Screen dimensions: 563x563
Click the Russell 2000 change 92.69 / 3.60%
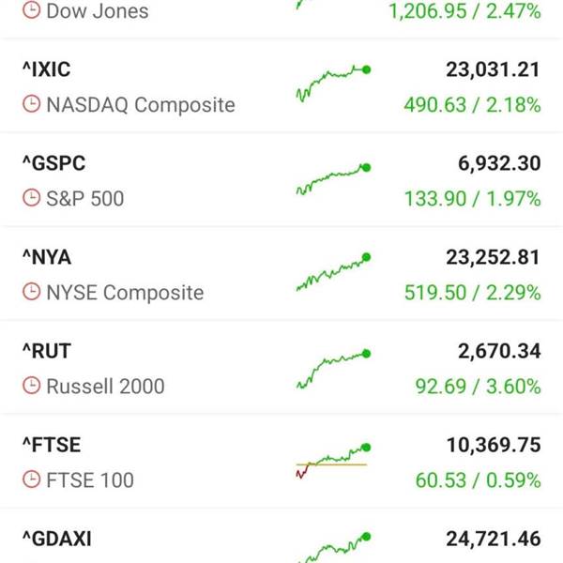tap(478, 387)
